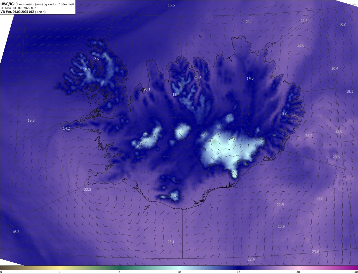Viewport: 358px width, 274px height.
Task: Click the 23.6 value label
Action: coord(315,252)
